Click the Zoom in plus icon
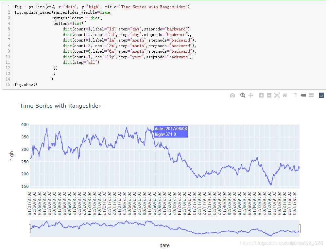The width and height of the screenshot is (326, 249). 261,95
